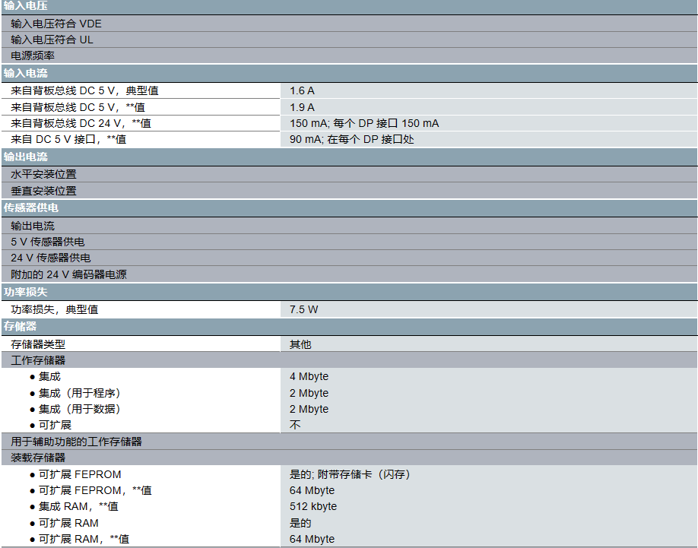Click the 附加的 24 V 编码器电源 row

coord(68,274)
